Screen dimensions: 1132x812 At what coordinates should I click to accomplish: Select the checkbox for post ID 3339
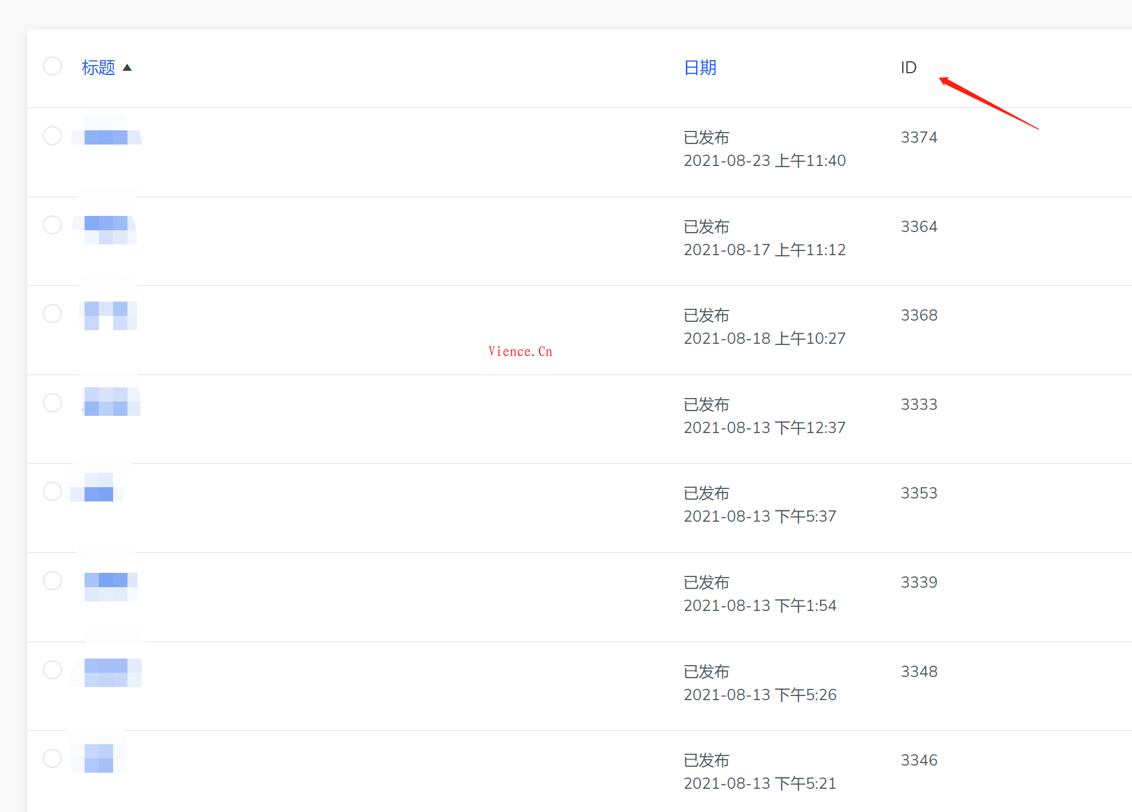pyautogui.click(x=52, y=581)
